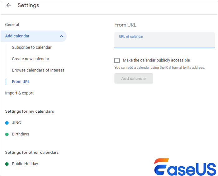The height and width of the screenshot is (176, 218).
Task: Click the green Birthdays color dot
Action: coord(7,134)
